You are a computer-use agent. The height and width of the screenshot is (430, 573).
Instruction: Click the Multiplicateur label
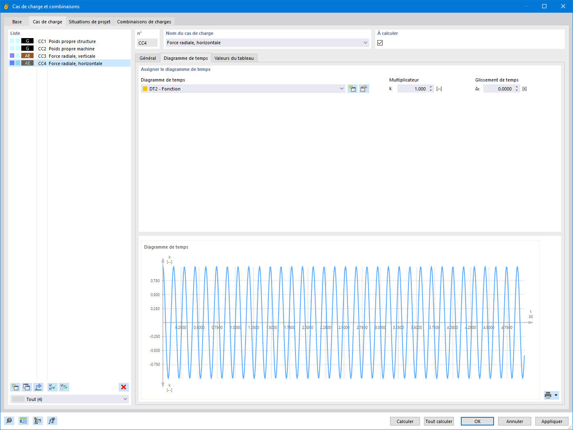pyautogui.click(x=404, y=80)
